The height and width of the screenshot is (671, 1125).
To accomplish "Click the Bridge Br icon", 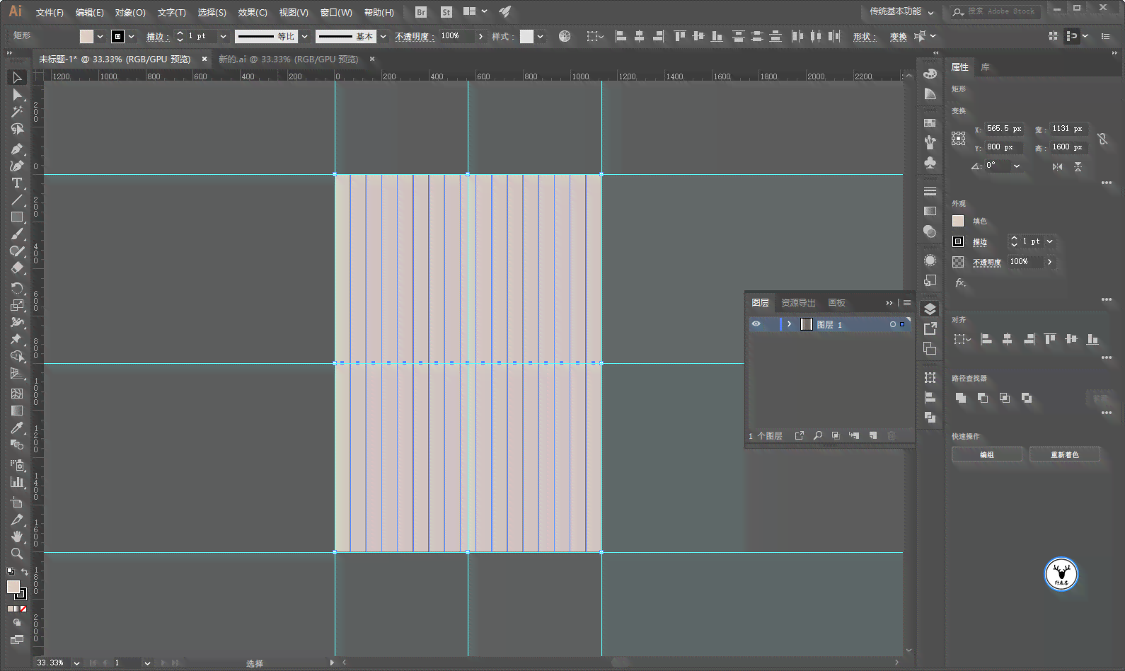I will tap(421, 12).
